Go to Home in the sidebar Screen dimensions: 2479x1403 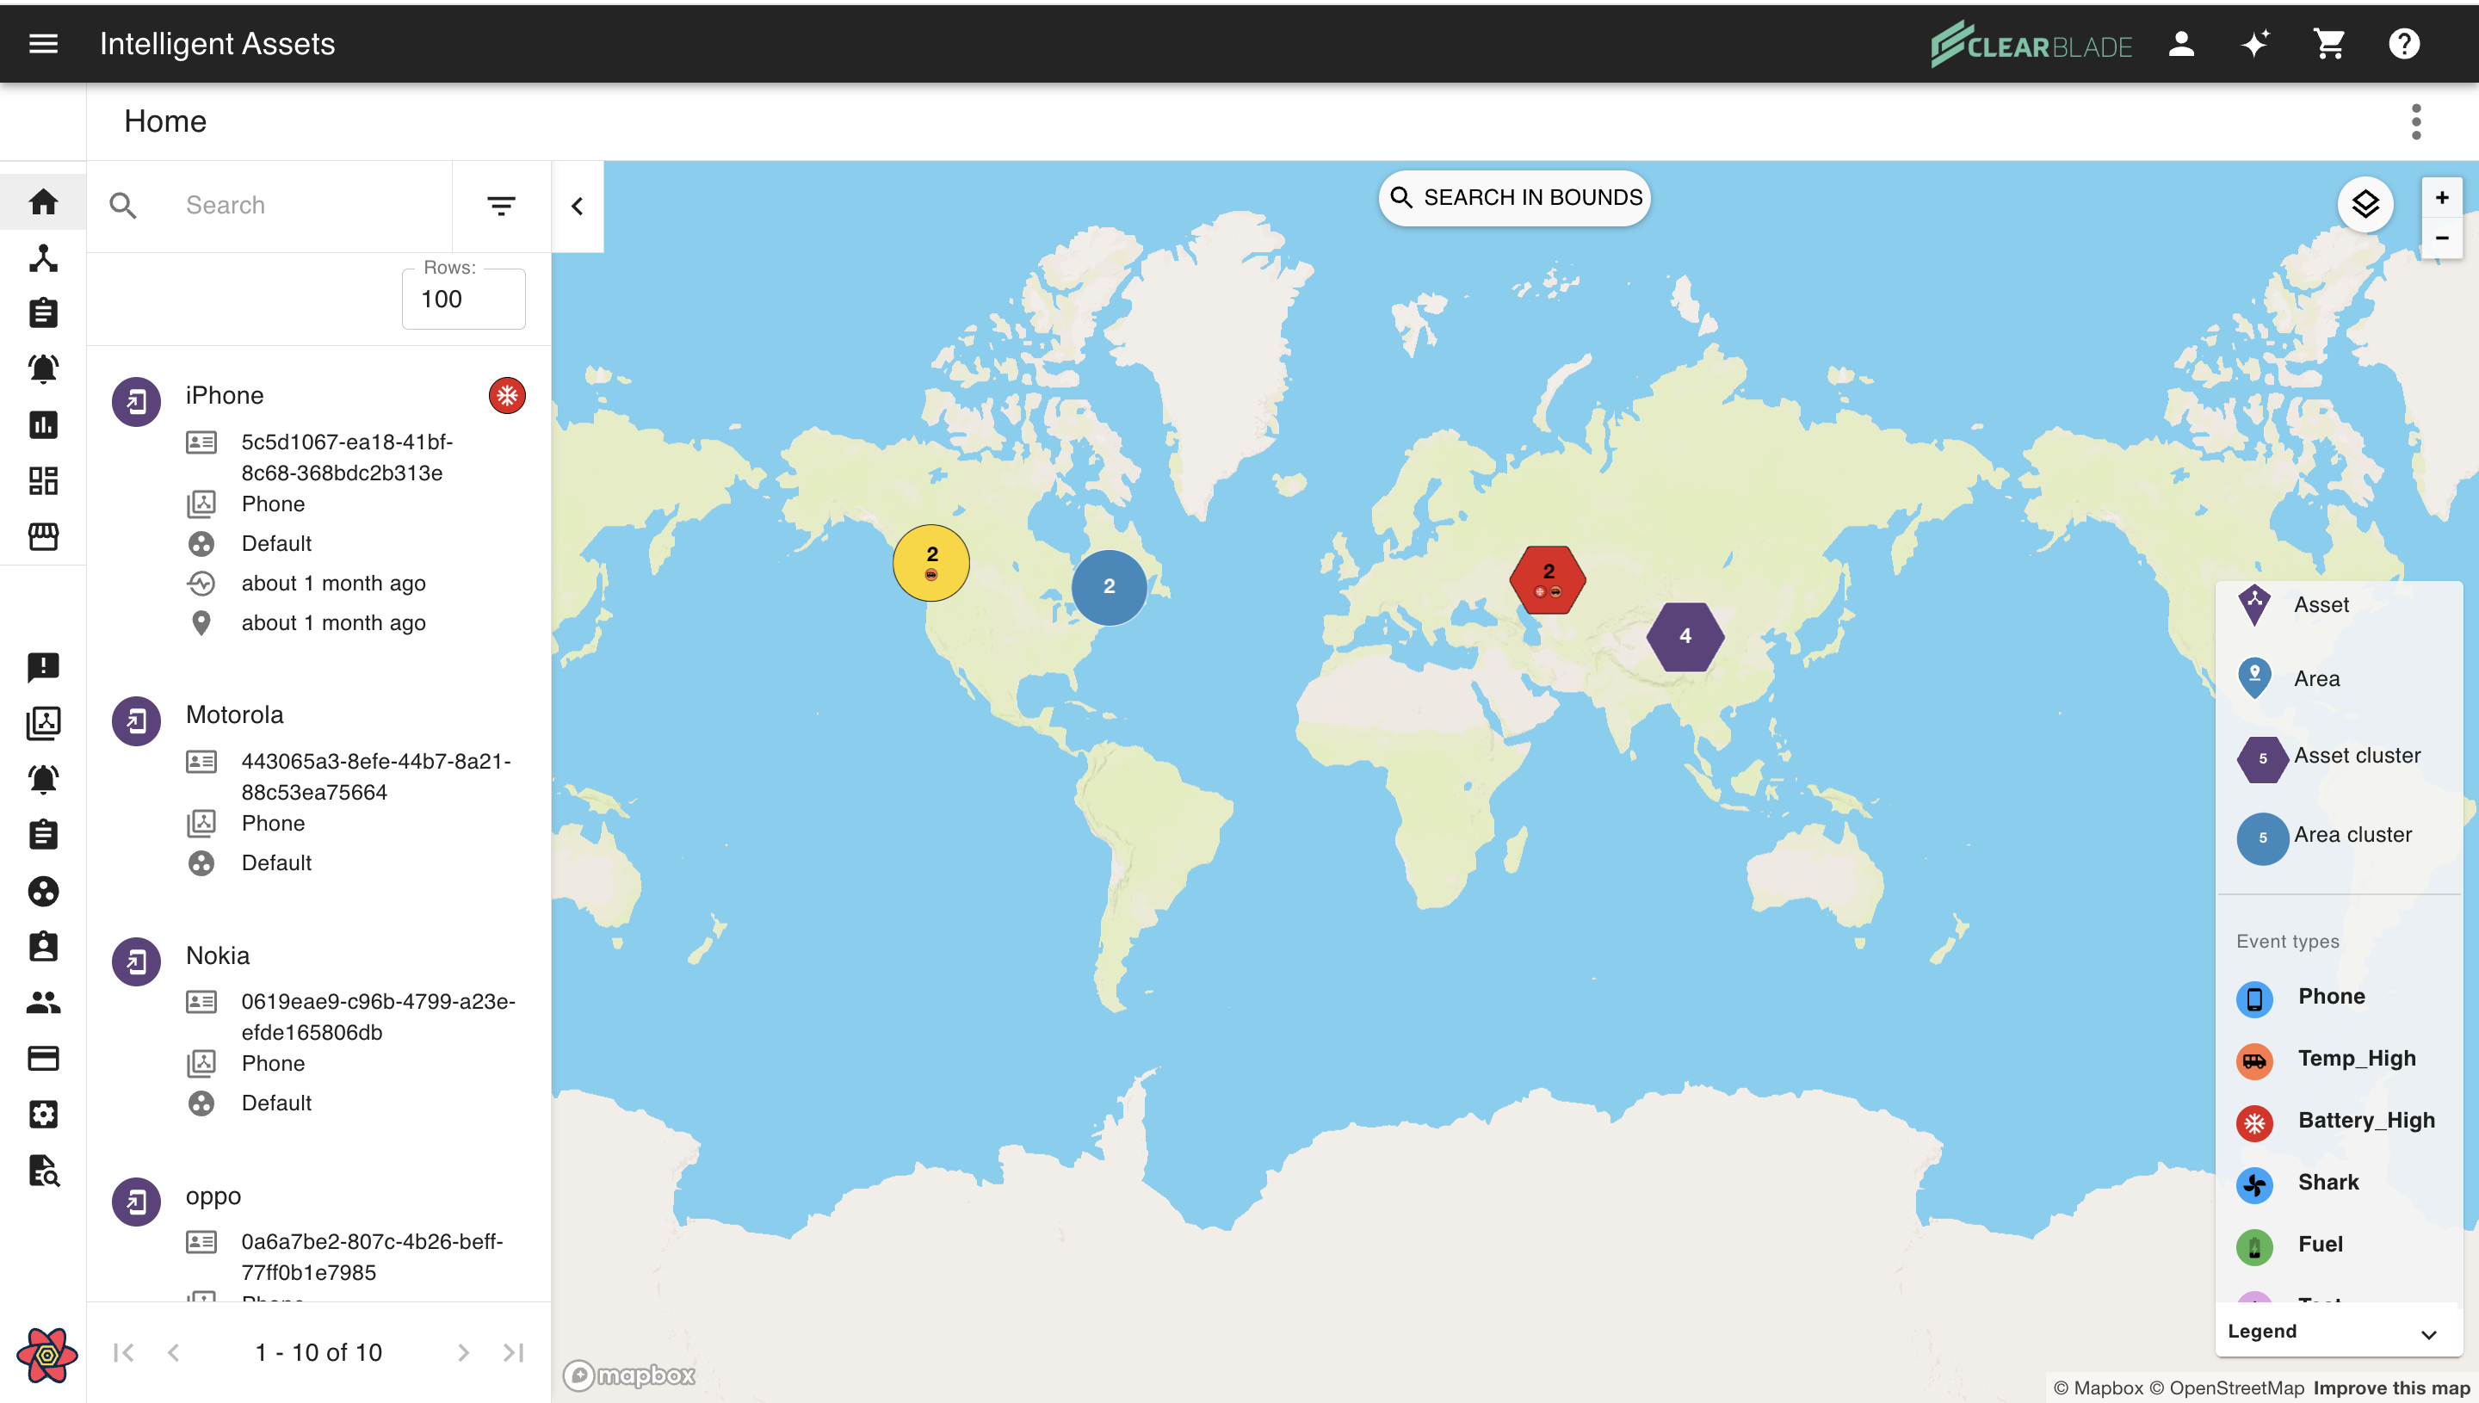tap(43, 202)
